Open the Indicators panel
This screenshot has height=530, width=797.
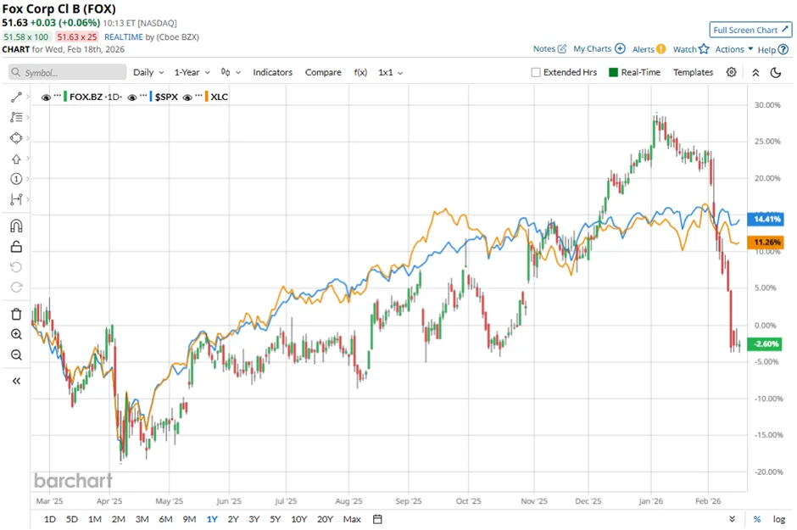point(272,72)
